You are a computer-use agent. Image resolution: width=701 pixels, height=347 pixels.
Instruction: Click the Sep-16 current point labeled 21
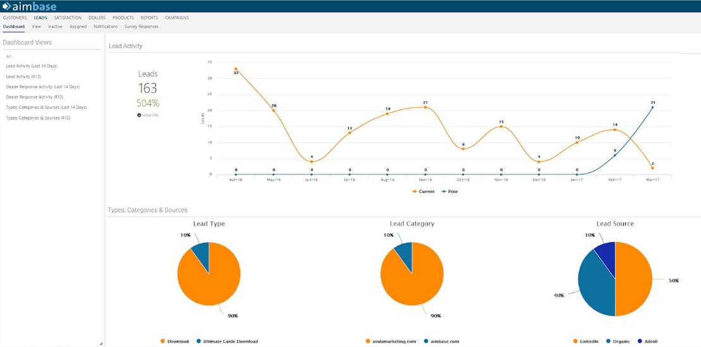[x=425, y=107]
